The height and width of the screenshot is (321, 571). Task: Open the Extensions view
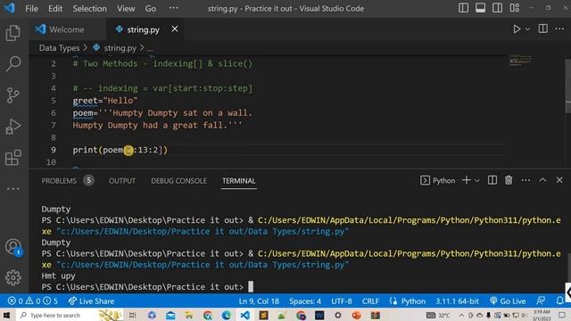click(x=13, y=158)
